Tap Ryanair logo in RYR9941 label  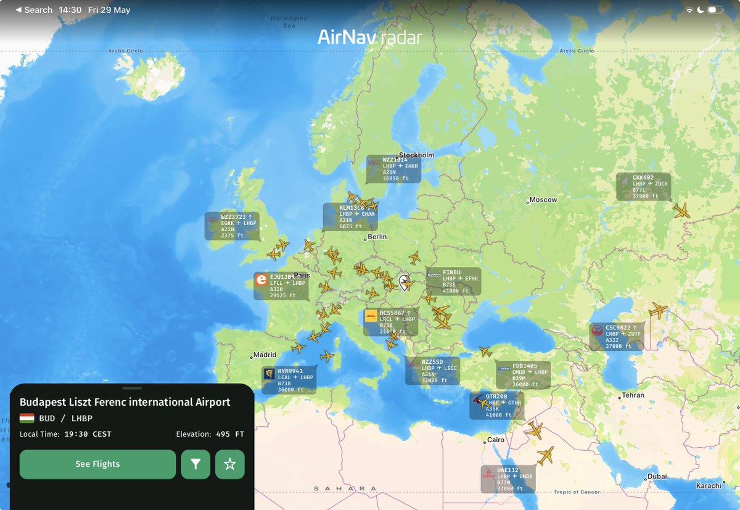(x=269, y=374)
